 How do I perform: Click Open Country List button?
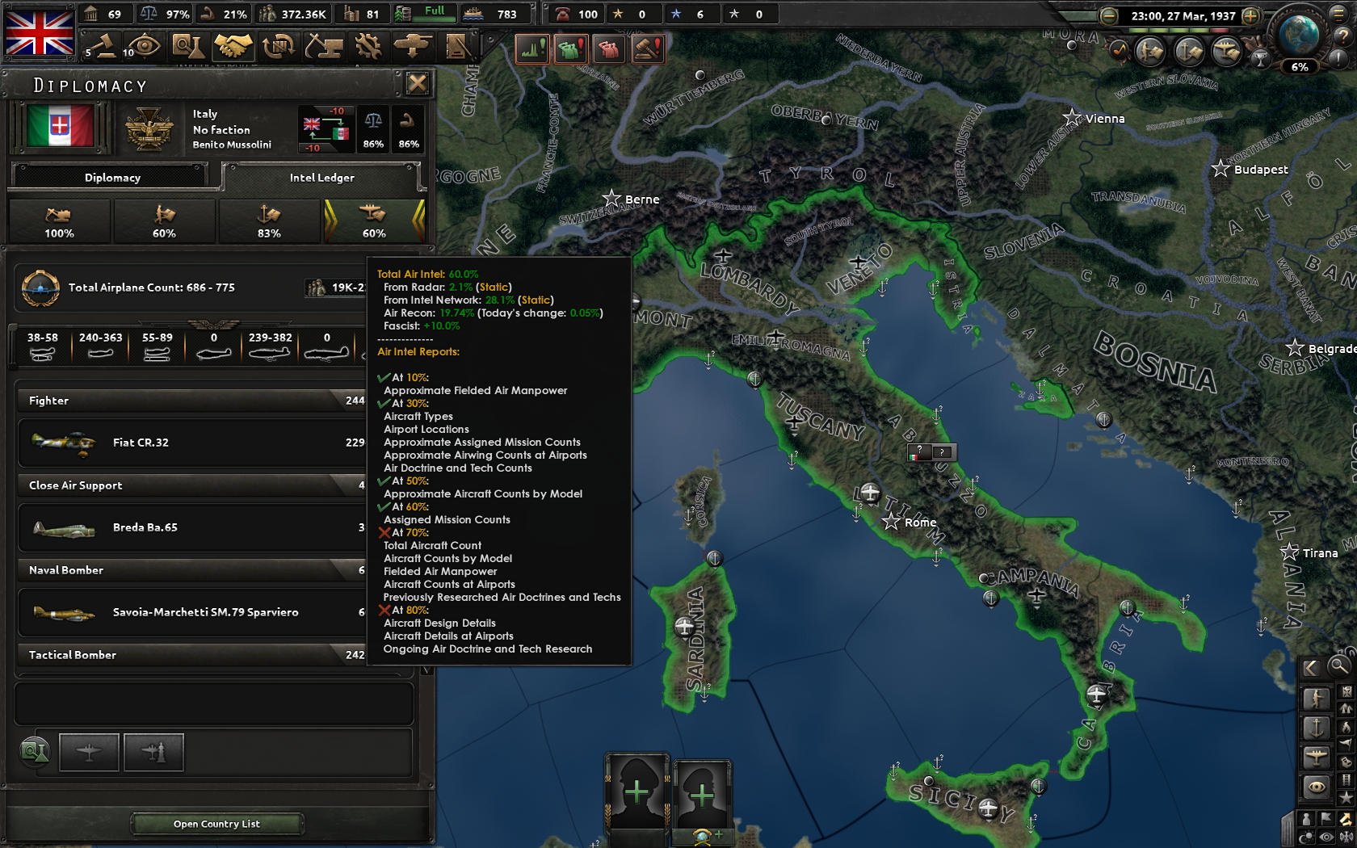pyautogui.click(x=216, y=824)
